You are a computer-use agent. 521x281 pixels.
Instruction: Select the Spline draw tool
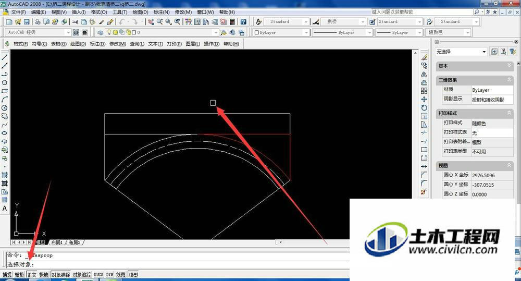click(x=5, y=125)
